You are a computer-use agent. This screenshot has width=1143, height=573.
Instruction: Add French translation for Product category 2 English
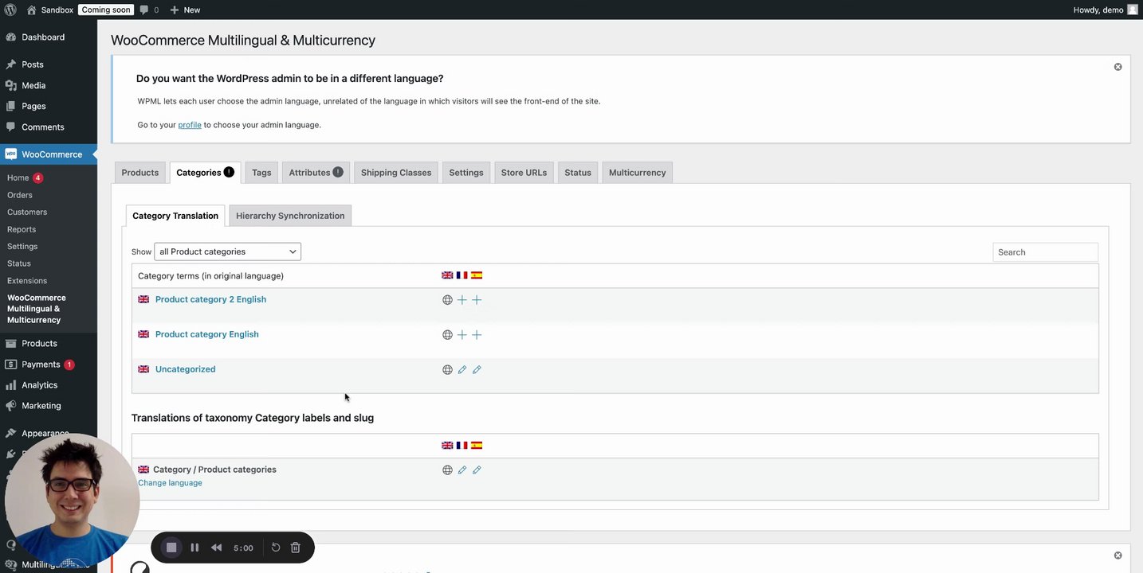pos(462,300)
